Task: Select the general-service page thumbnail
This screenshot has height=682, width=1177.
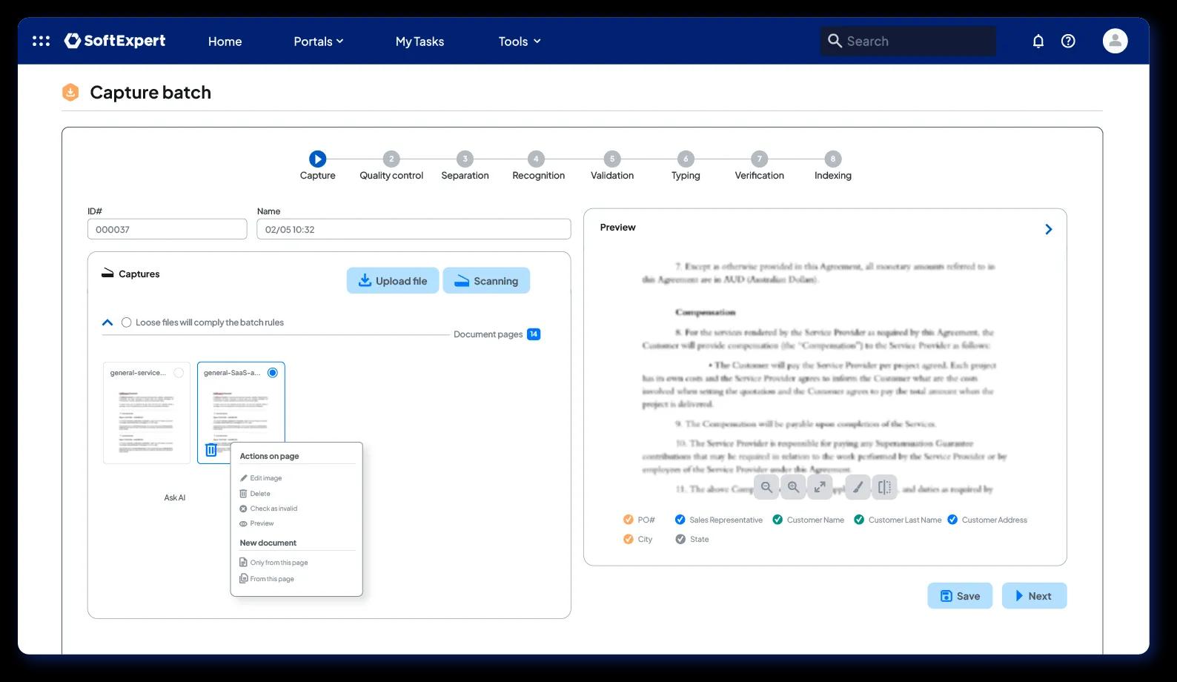Action: pos(147,413)
